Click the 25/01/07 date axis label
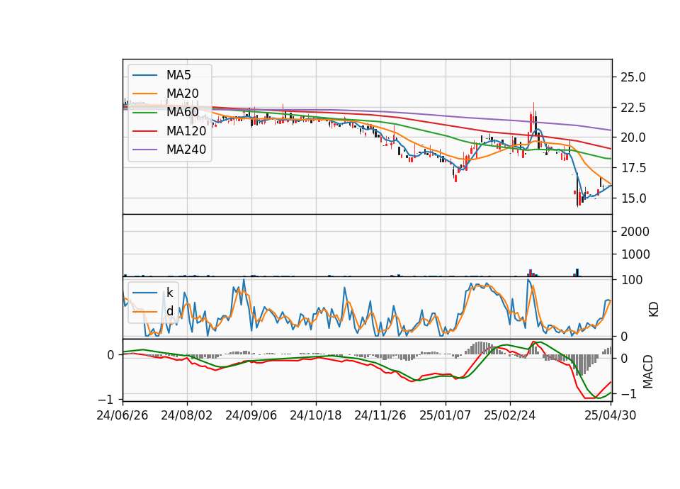This screenshot has width=680, height=489. tap(446, 415)
